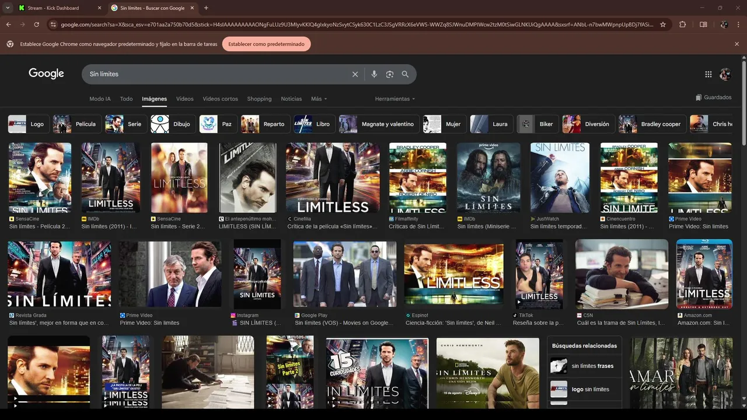
Task: Select the Videos tab
Action: [x=184, y=99]
